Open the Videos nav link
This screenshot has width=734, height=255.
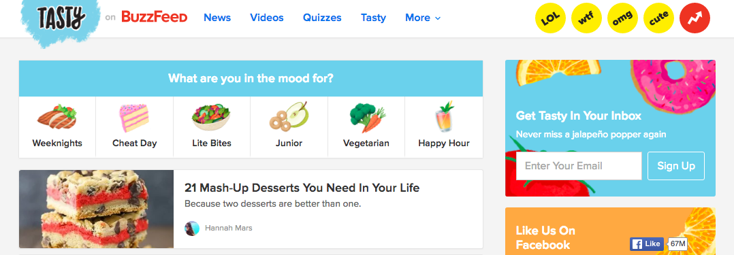click(x=267, y=18)
